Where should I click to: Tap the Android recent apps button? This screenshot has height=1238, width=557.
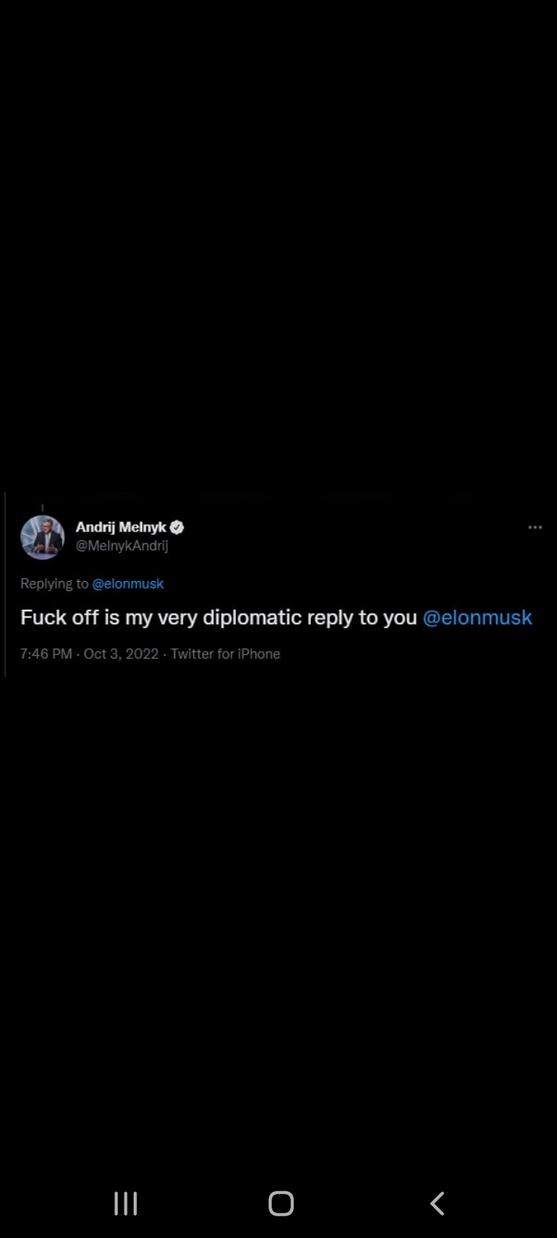point(125,1203)
